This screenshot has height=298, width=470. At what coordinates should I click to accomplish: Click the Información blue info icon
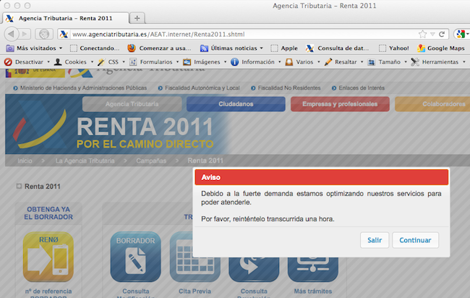[235, 62]
